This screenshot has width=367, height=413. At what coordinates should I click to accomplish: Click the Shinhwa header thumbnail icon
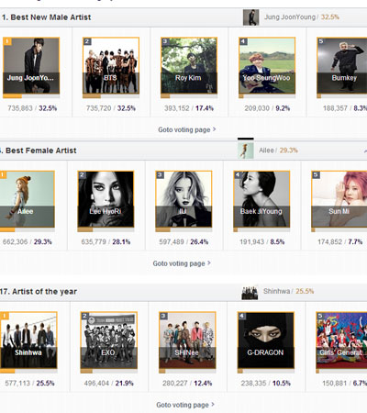click(250, 293)
